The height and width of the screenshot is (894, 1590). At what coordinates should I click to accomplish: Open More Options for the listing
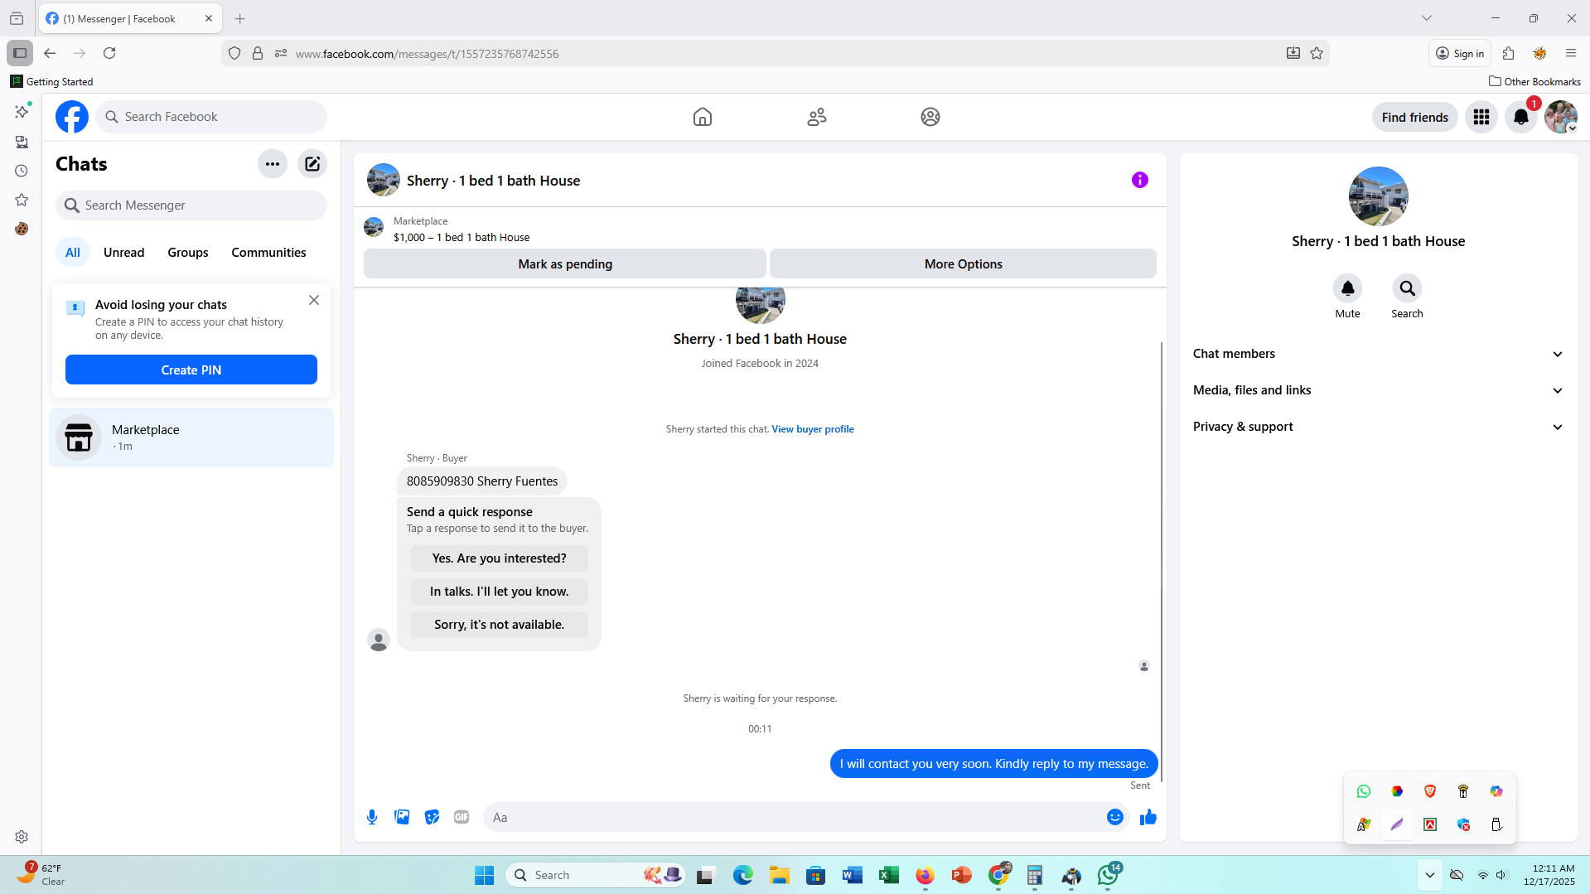pyautogui.click(x=963, y=263)
